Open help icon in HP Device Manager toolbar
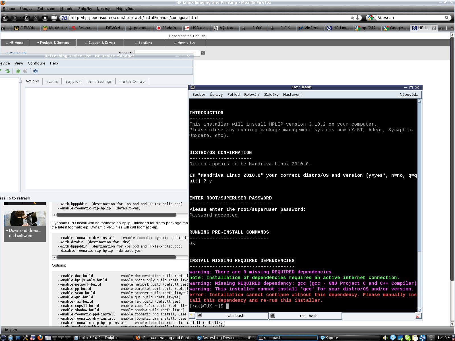 36,71
